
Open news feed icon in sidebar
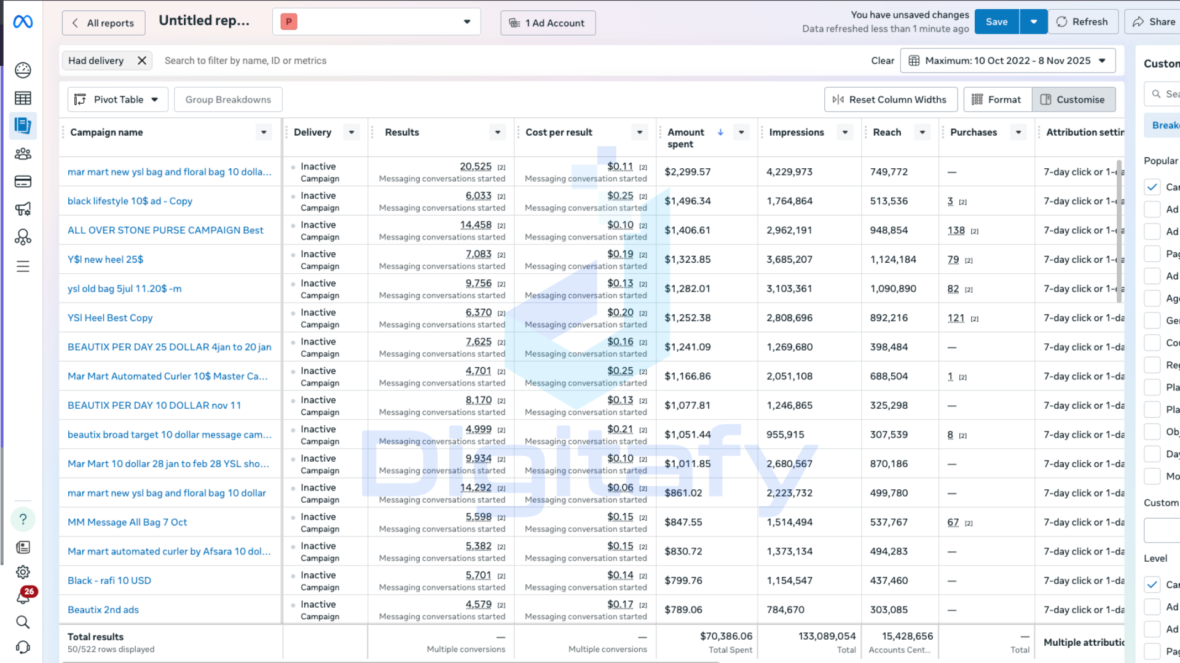[x=23, y=547]
